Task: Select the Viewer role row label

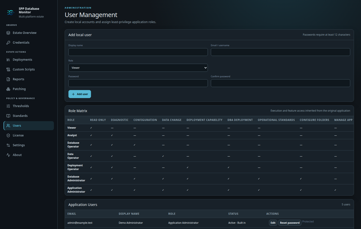Action: [x=72, y=128]
